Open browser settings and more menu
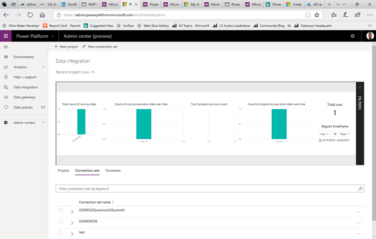The height and width of the screenshot is (239, 376). pos(370,15)
